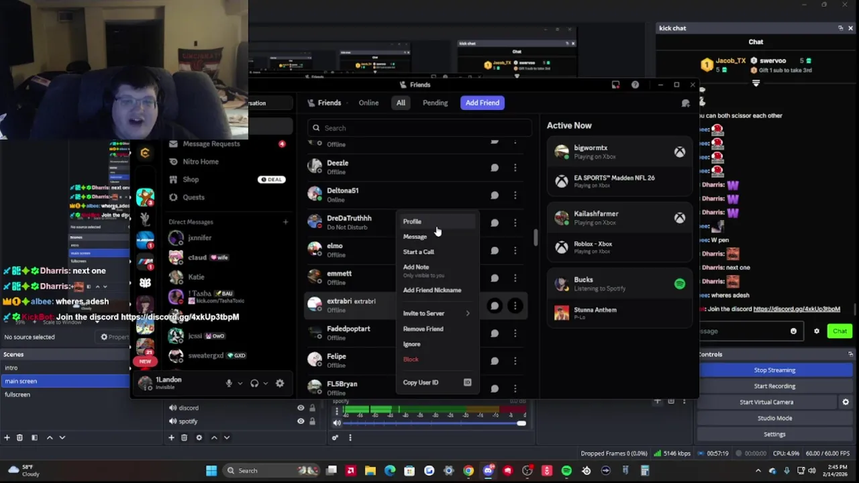Mute the spotify audio in mixer
This screenshot has height=483, width=859.
click(337, 423)
